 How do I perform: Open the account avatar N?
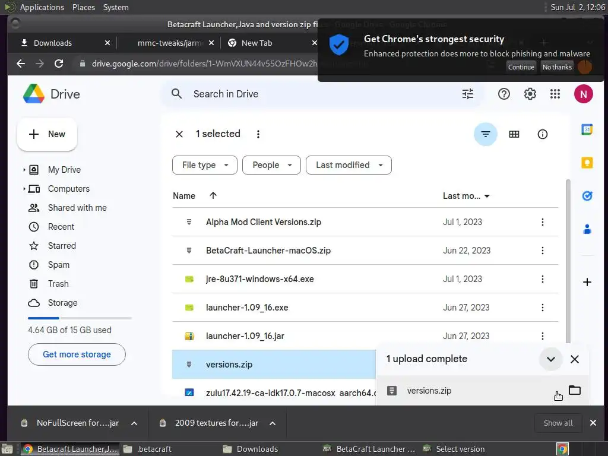[583, 94]
